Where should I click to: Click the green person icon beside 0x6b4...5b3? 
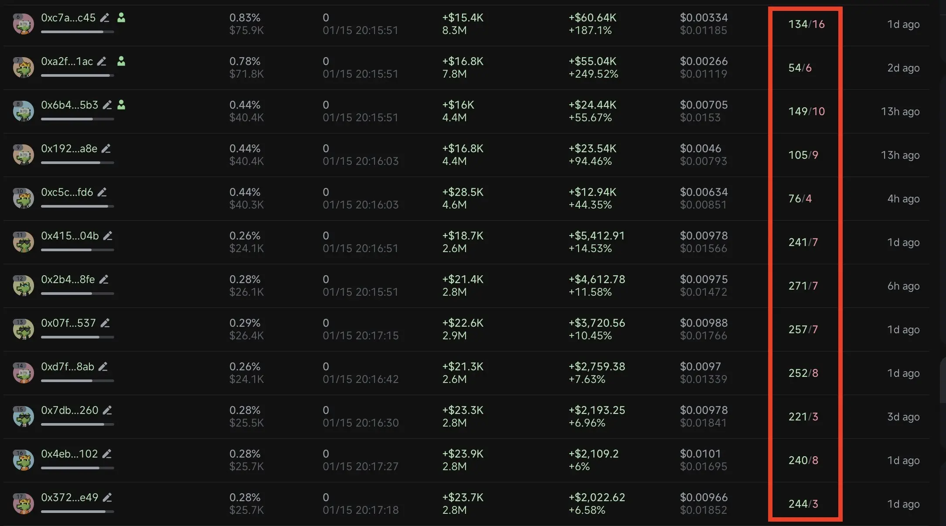point(122,105)
